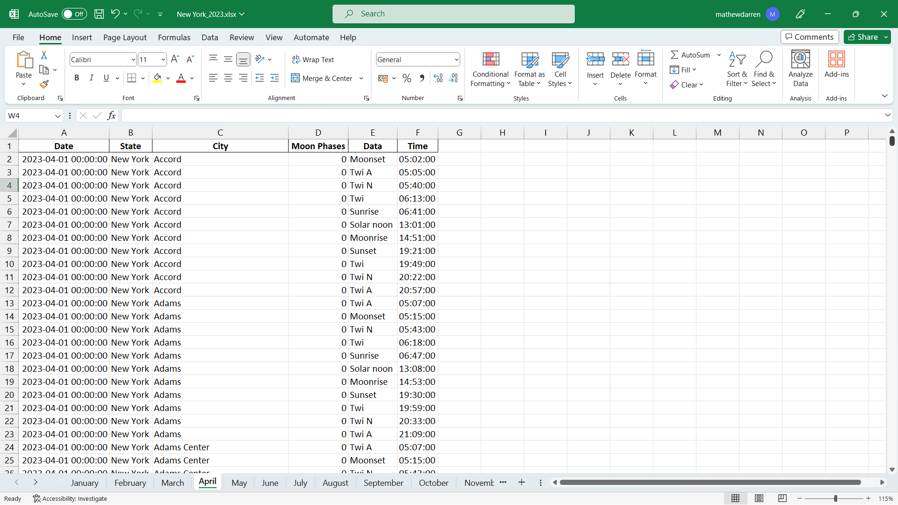The image size is (898, 505).
Task: Click the Format Painter brush icon
Action: point(44,85)
